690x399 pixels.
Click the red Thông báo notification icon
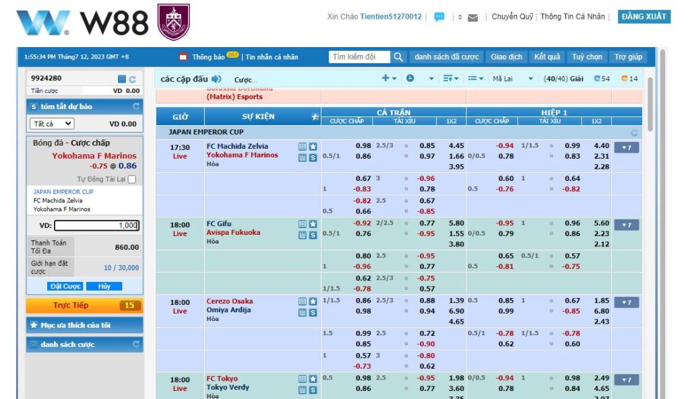click(183, 57)
